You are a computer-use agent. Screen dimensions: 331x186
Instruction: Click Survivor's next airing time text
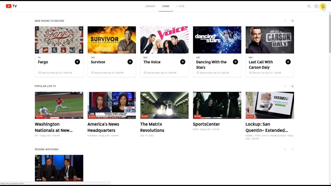(x=109, y=73)
